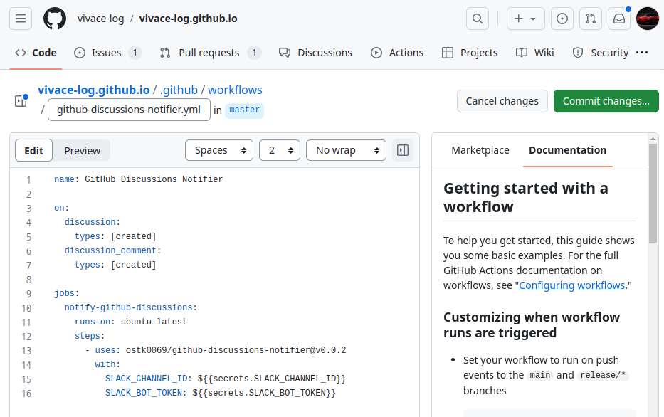Open the Configuring workflows link

point(571,285)
